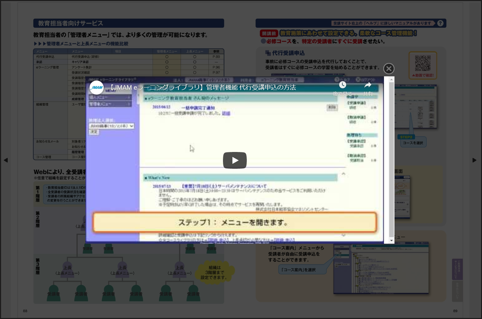Click page number 89
The image size is (482, 319).
[x=455, y=311]
